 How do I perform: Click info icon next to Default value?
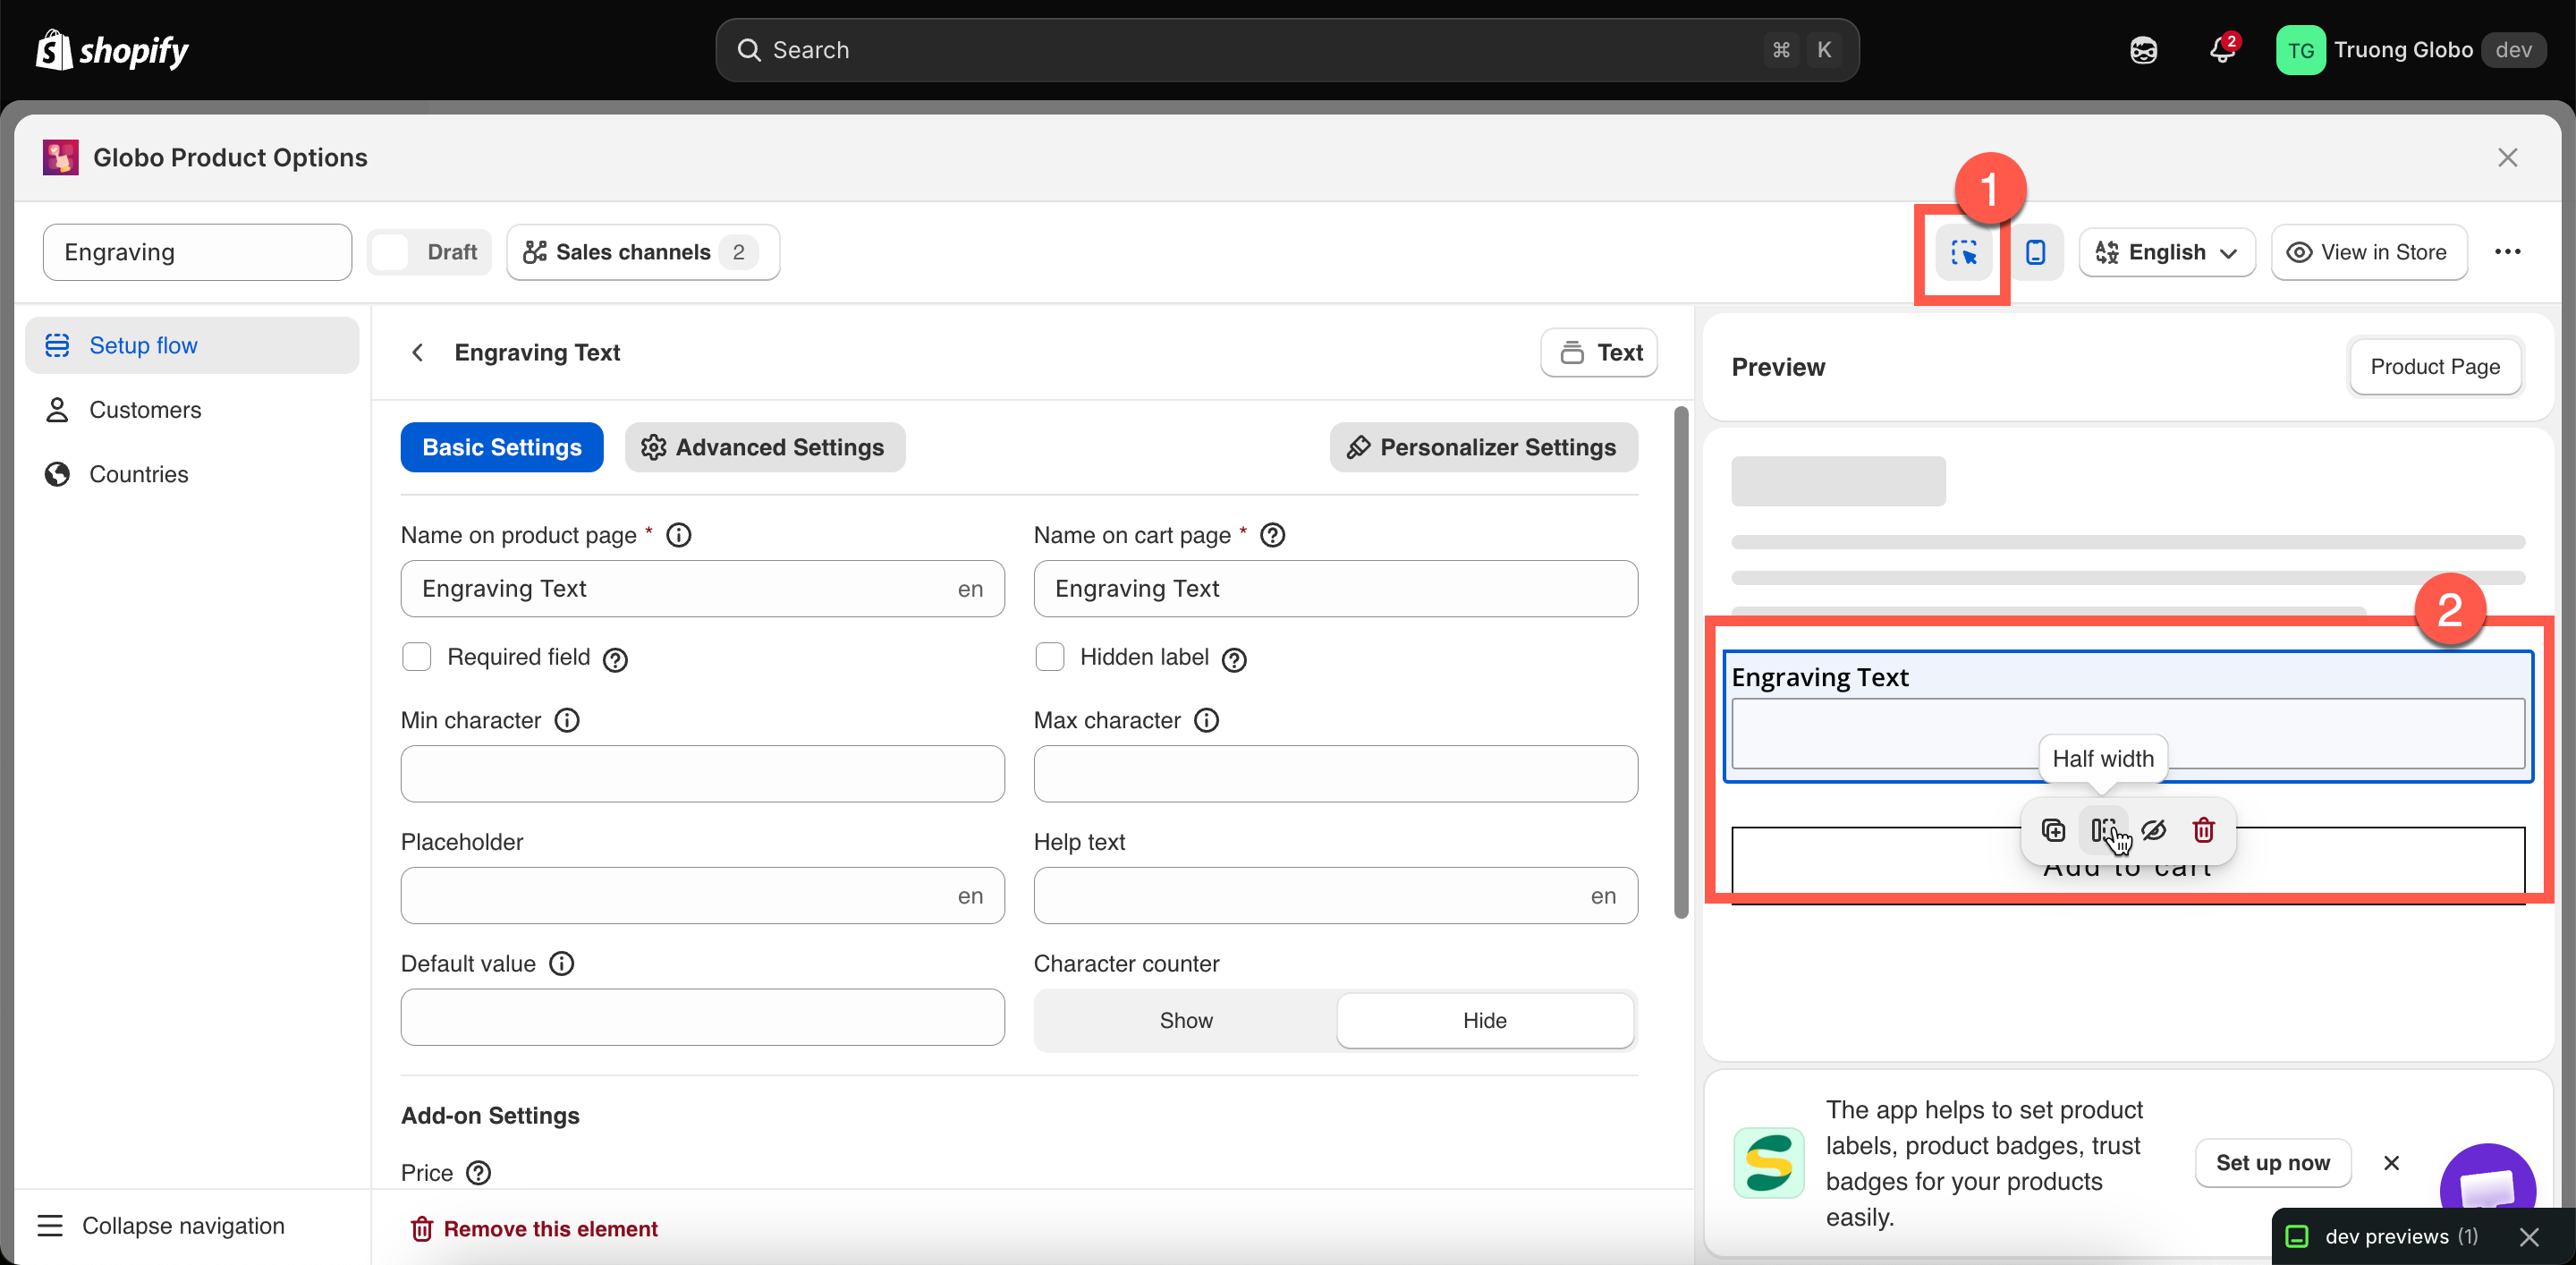click(x=562, y=963)
